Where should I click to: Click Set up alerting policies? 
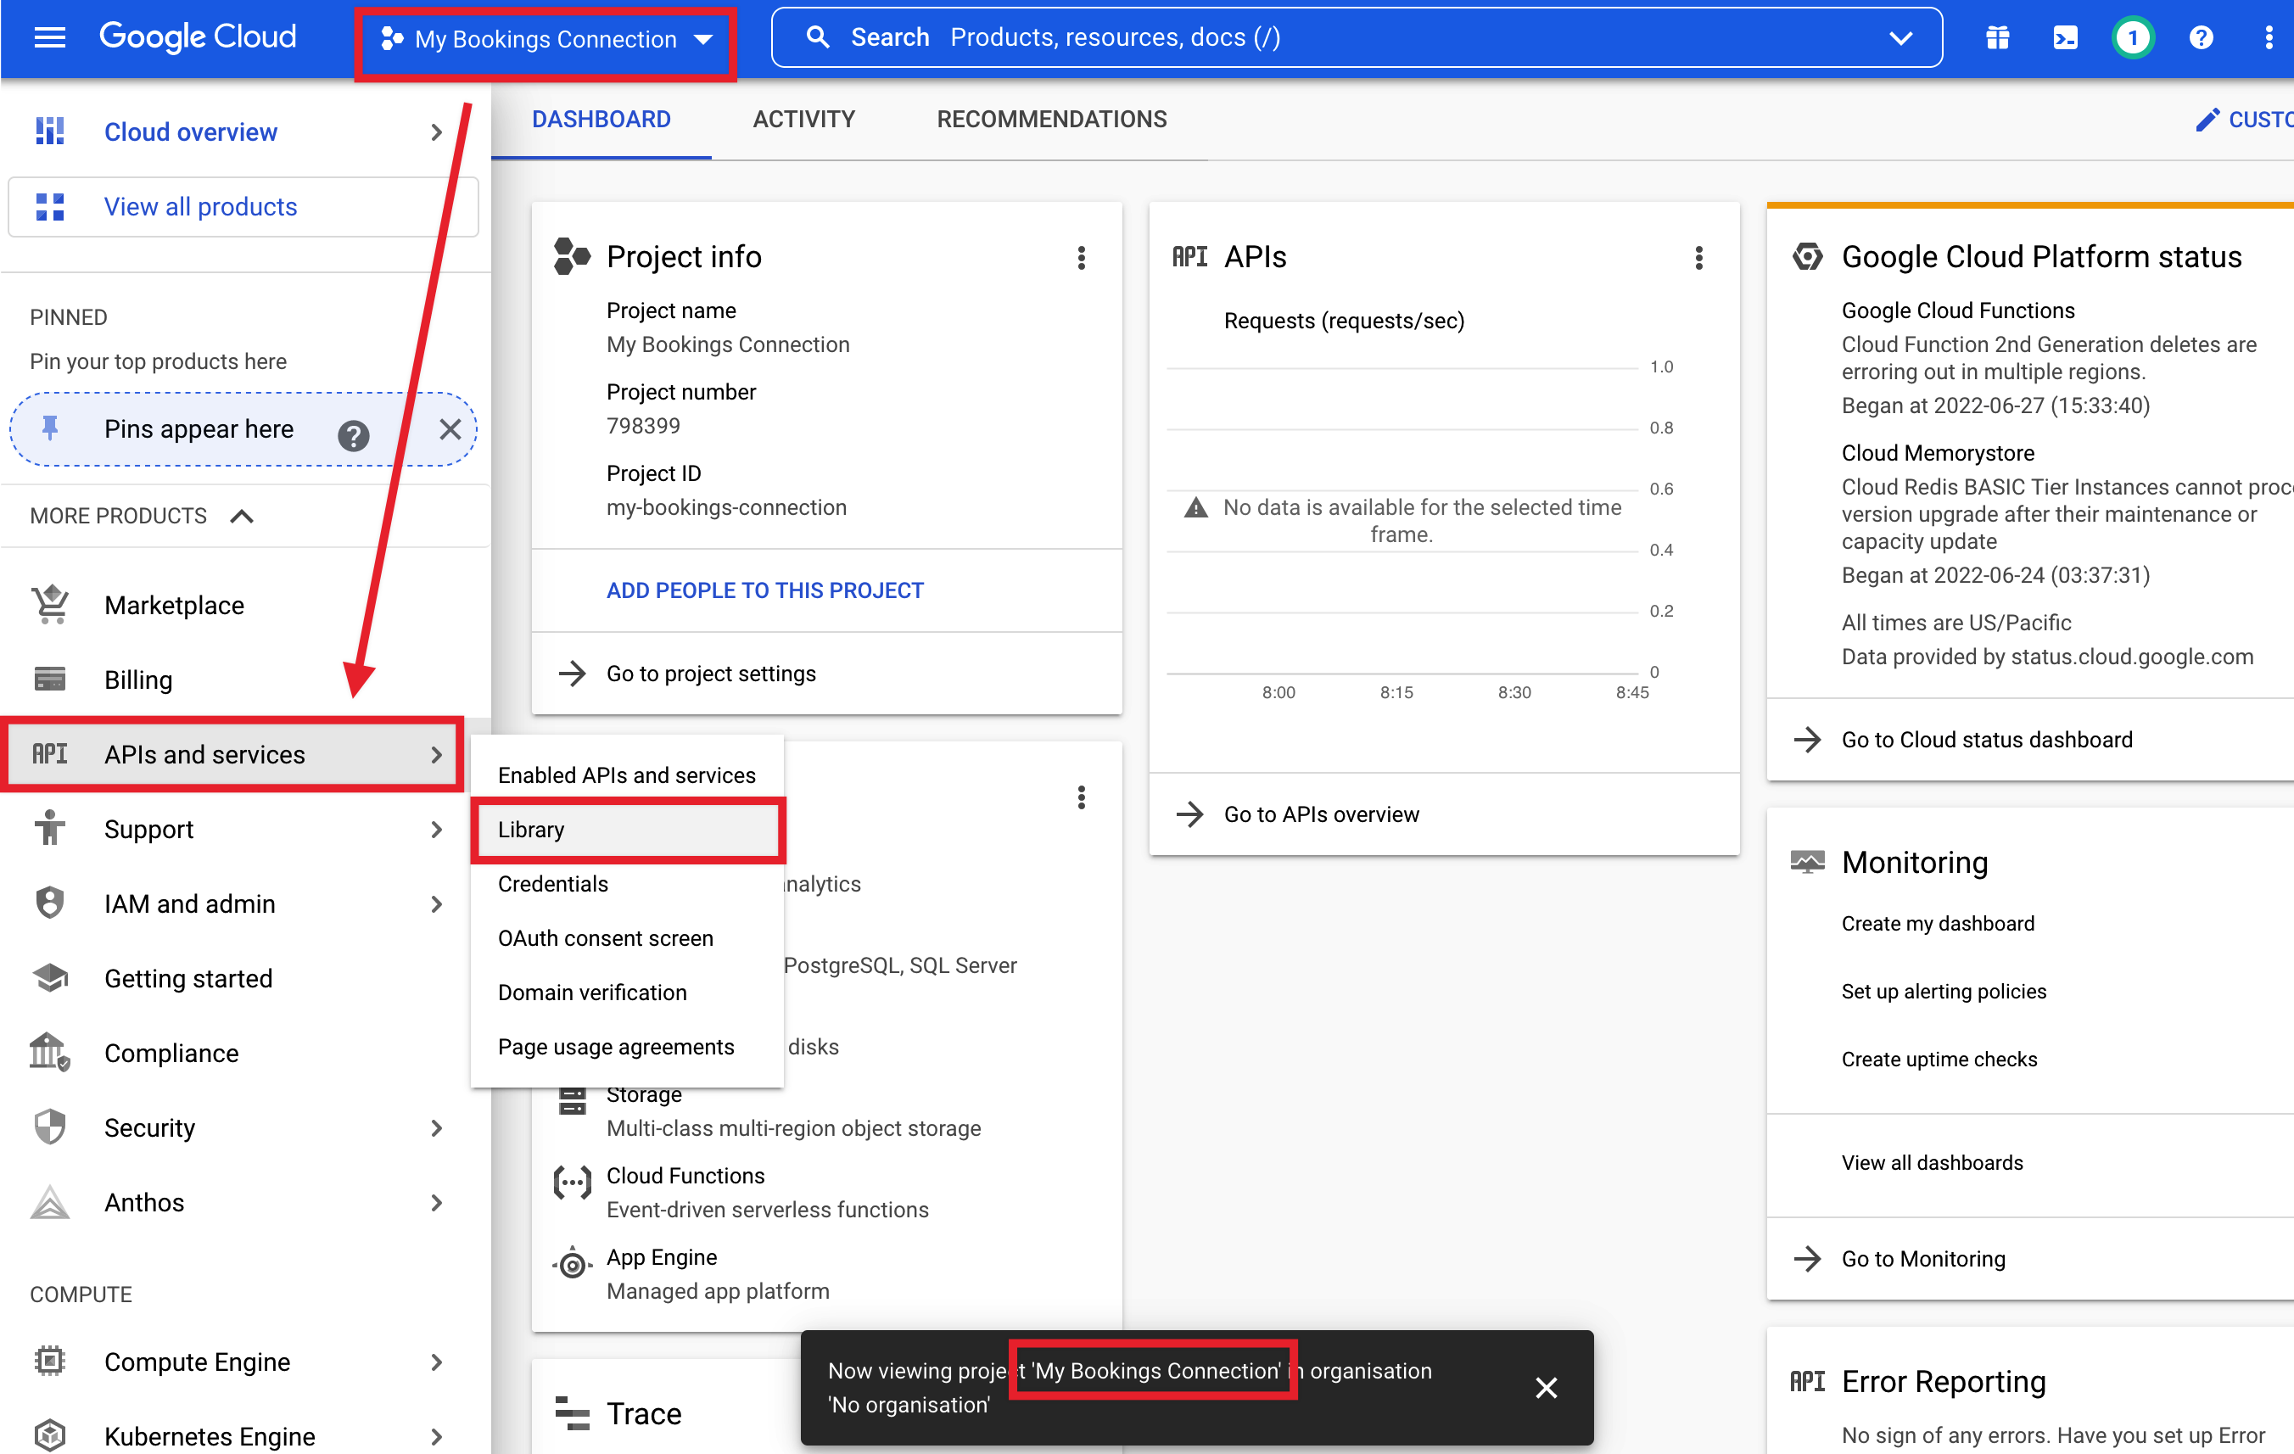coord(1944,991)
